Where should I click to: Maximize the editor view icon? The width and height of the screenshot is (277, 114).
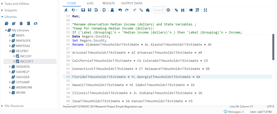click(x=205, y=10)
